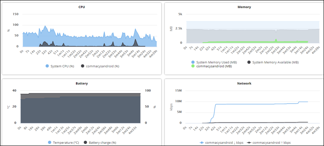Click System Memory Used (MB) legend circle
Screen dimensions: 324x146
point(193,62)
